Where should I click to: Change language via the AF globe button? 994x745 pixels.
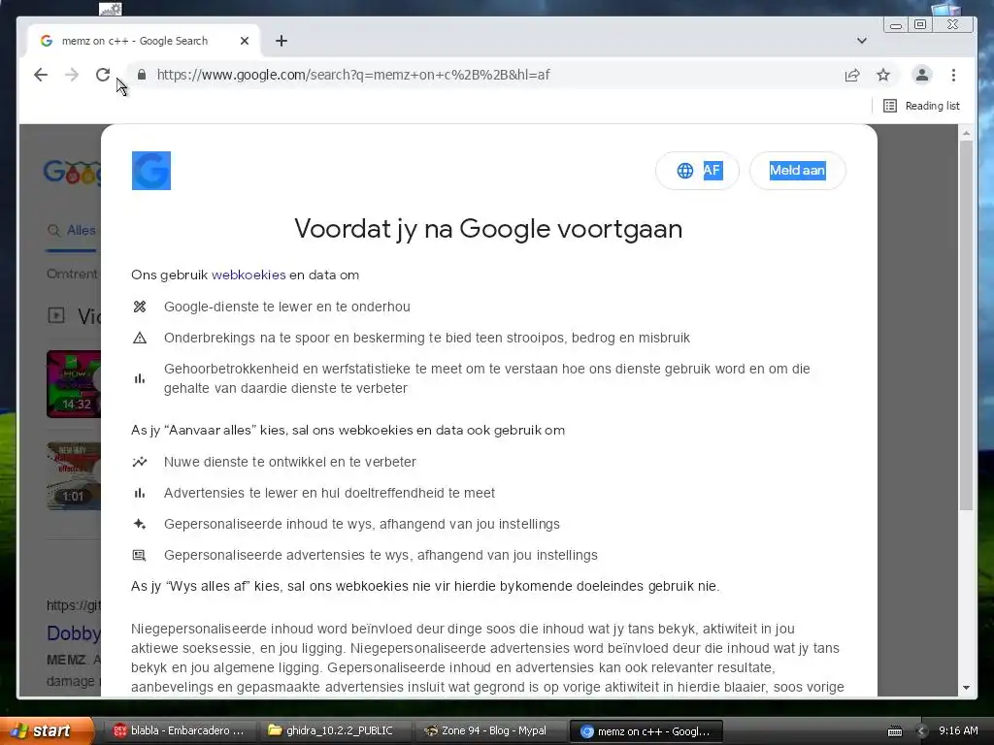(x=697, y=171)
